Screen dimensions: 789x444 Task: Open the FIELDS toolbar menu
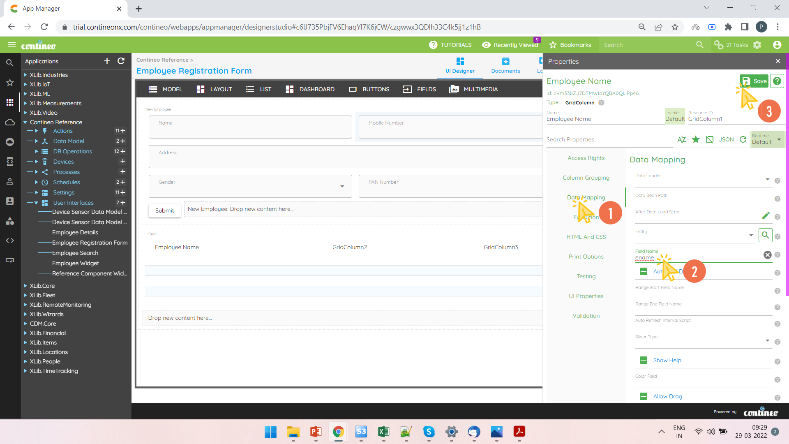pos(419,89)
